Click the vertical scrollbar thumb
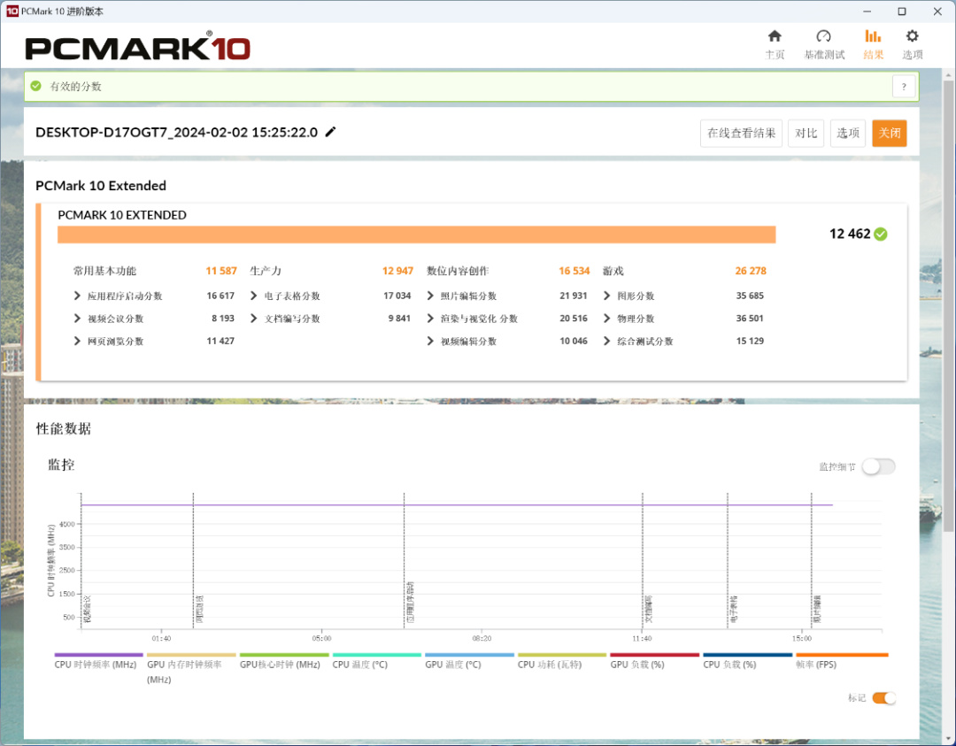The width and height of the screenshot is (956, 746). point(948,304)
